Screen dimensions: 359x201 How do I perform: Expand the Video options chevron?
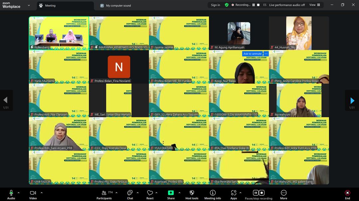(x=42, y=192)
